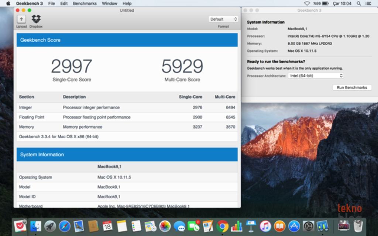The height and width of the screenshot is (236, 378).
Task: Open the yellow Notes app icon
Action: 122,226
